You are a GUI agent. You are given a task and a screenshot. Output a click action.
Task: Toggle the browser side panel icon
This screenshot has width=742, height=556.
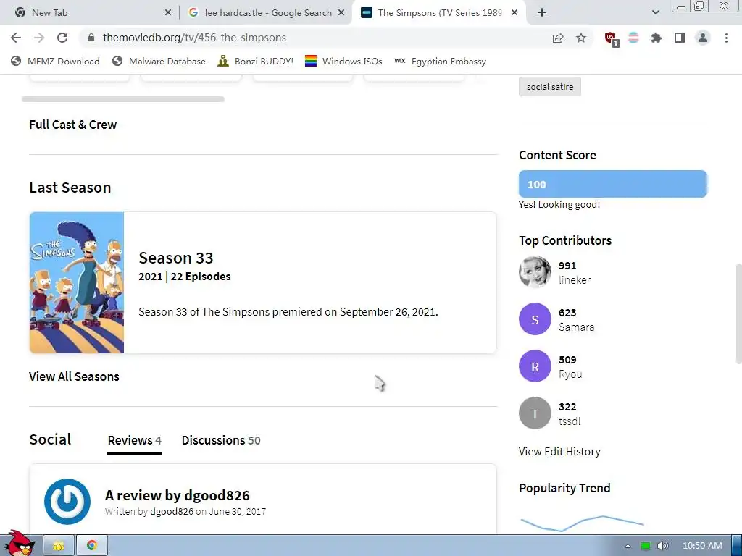pyautogui.click(x=680, y=38)
